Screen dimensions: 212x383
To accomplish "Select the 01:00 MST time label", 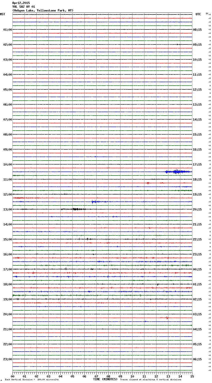I will tap(8, 30).
